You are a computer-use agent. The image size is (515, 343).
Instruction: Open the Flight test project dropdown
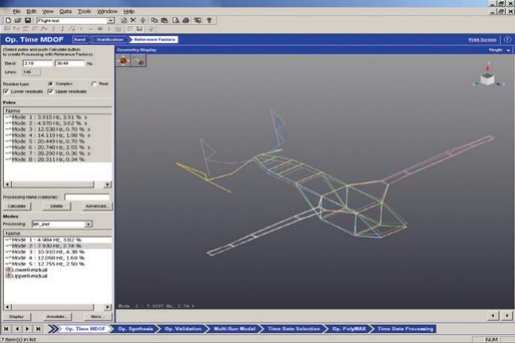coord(111,21)
